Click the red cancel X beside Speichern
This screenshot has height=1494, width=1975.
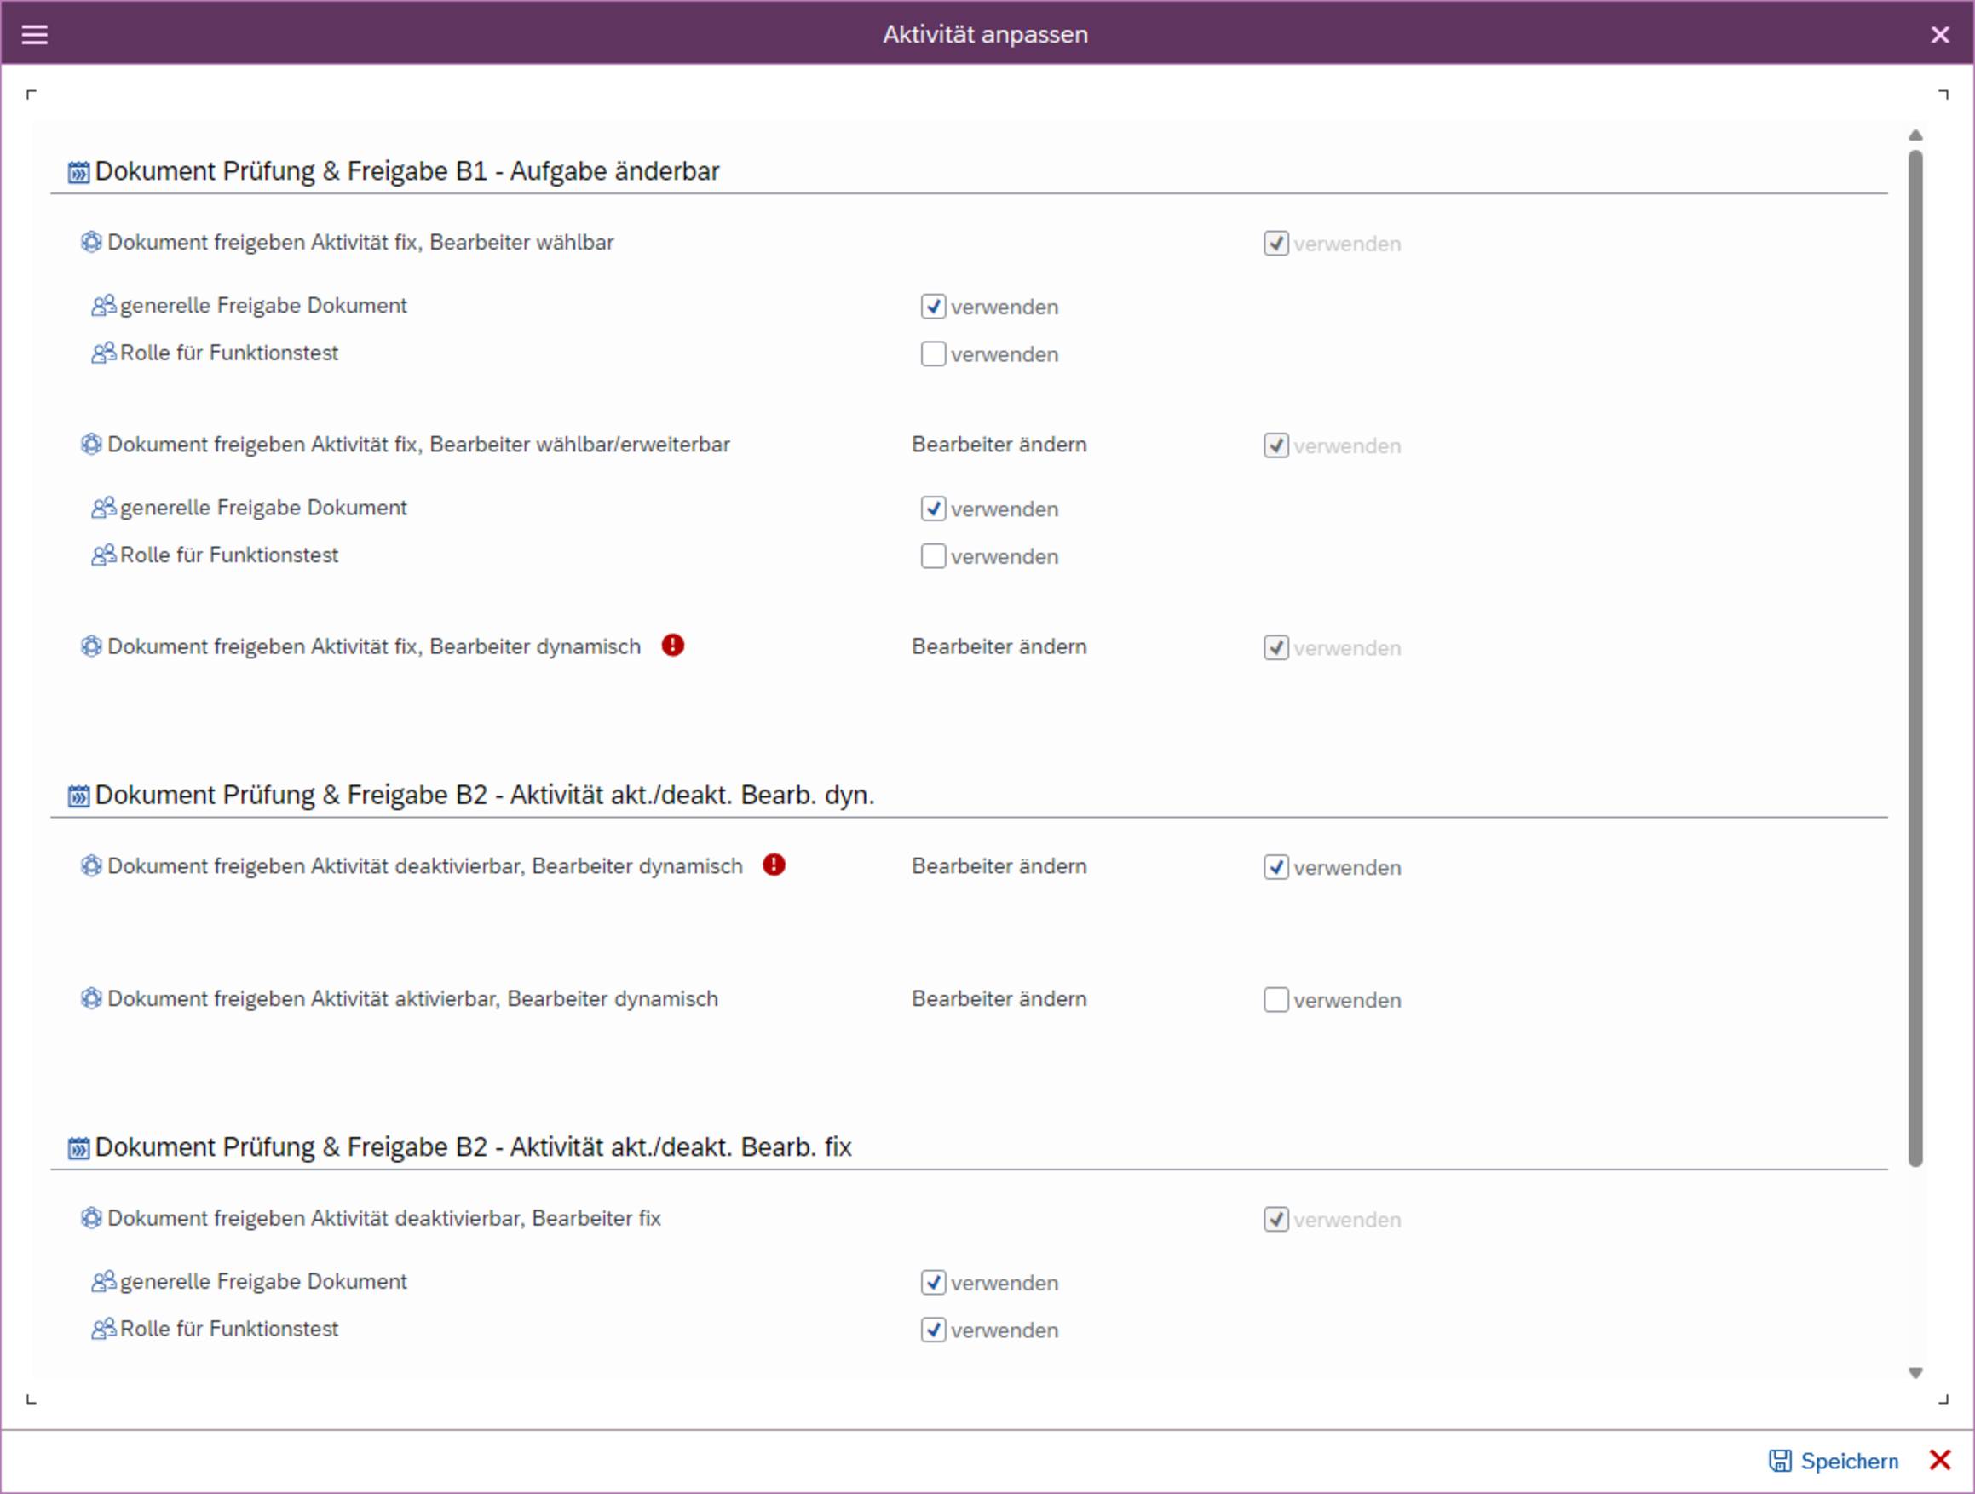click(1939, 1460)
